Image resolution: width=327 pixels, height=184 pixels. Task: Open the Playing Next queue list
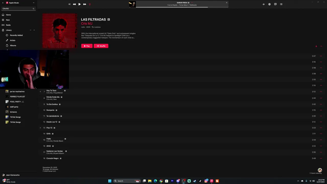[281, 4]
